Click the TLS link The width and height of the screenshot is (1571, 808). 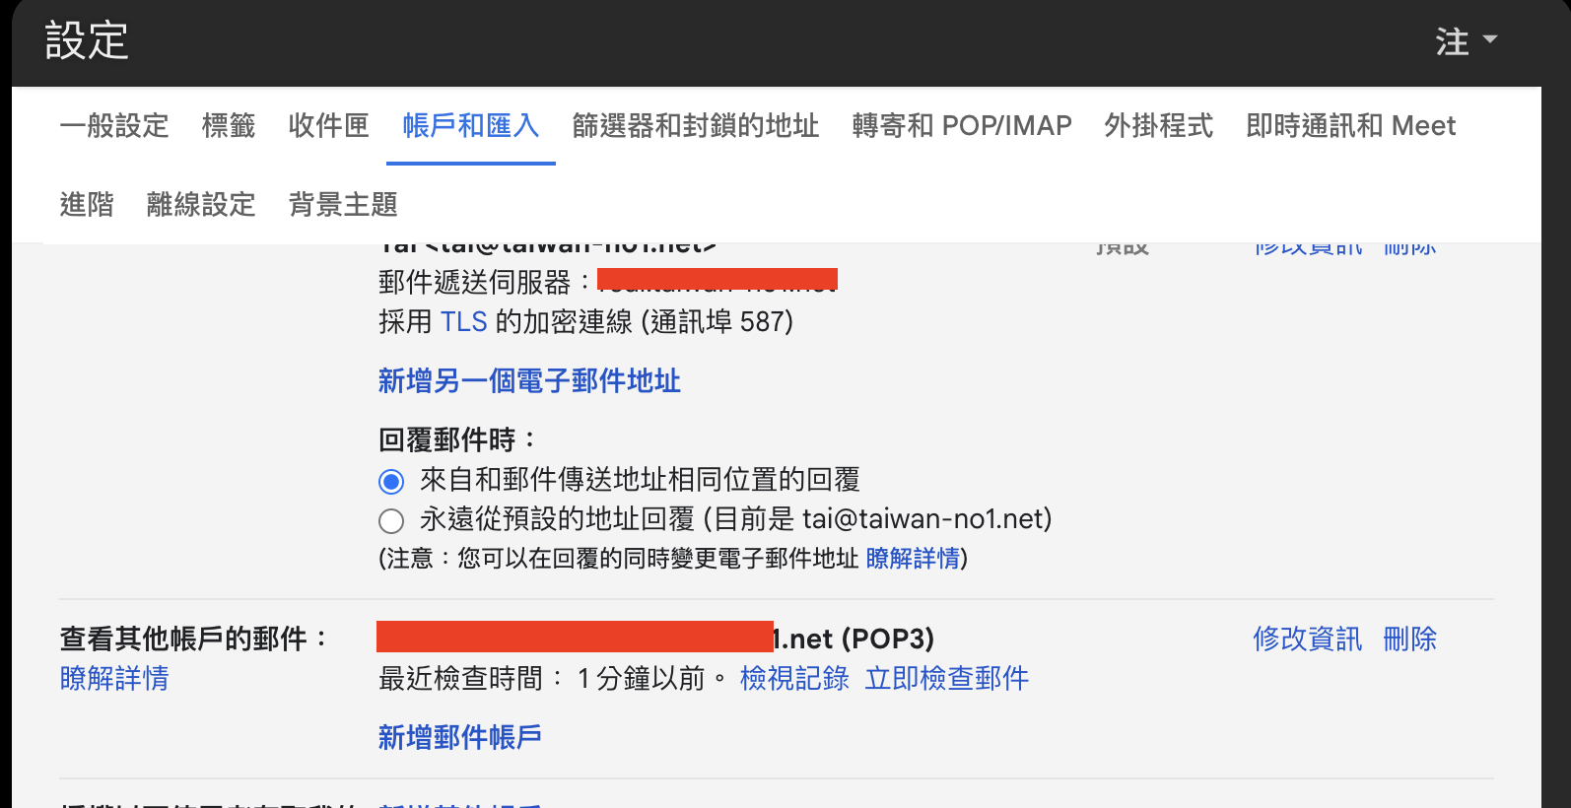(463, 322)
